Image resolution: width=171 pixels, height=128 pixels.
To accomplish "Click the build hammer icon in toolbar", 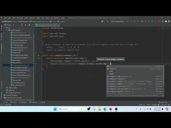I will [x=108, y=21].
